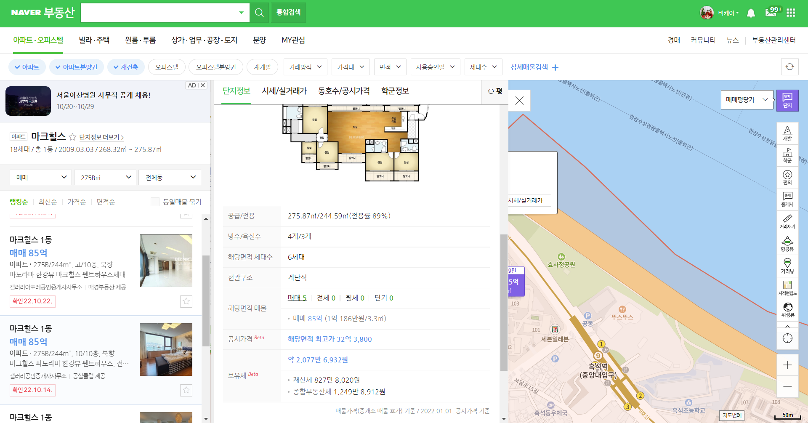The height and width of the screenshot is (423, 808).
Task: Reset filters with the refresh icon
Action: coord(790,67)
